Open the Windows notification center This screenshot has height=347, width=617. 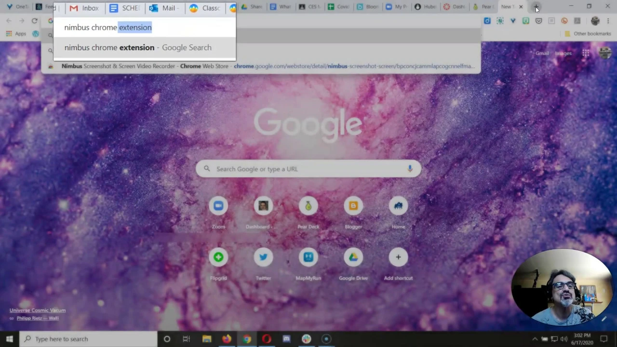pyautogui.click(x=604, y=339)
